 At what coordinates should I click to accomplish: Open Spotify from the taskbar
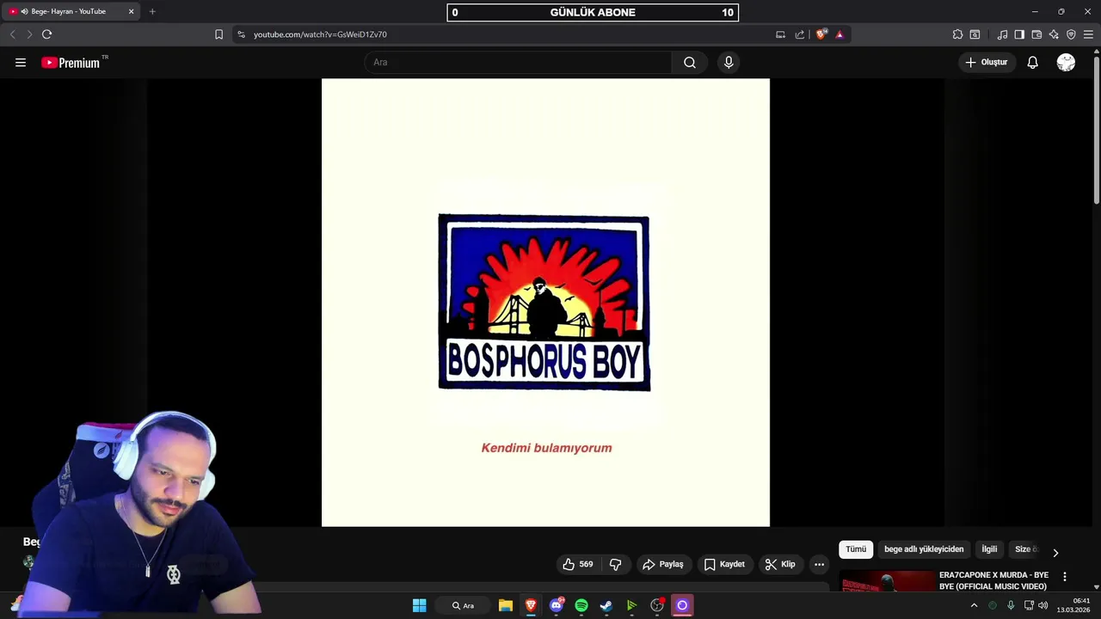pyautogui.click(x=581, y=605)
